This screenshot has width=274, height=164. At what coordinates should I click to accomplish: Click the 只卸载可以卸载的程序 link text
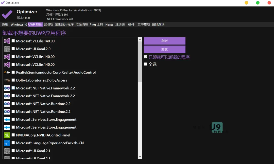coord(169,57)
